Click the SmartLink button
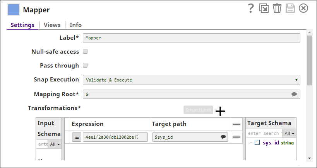This screenshot has height=168, width=317. [x=198, y=110]
